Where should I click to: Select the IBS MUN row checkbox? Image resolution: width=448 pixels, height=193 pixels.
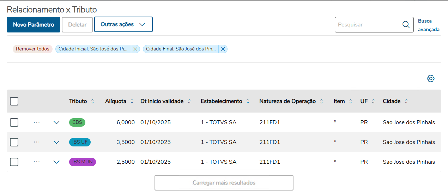point(14,162)
